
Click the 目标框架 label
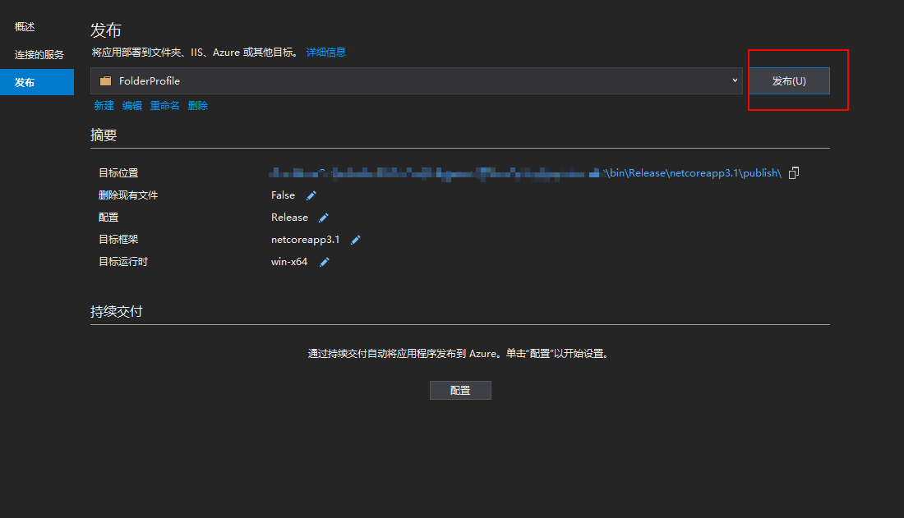coord(119,240)
